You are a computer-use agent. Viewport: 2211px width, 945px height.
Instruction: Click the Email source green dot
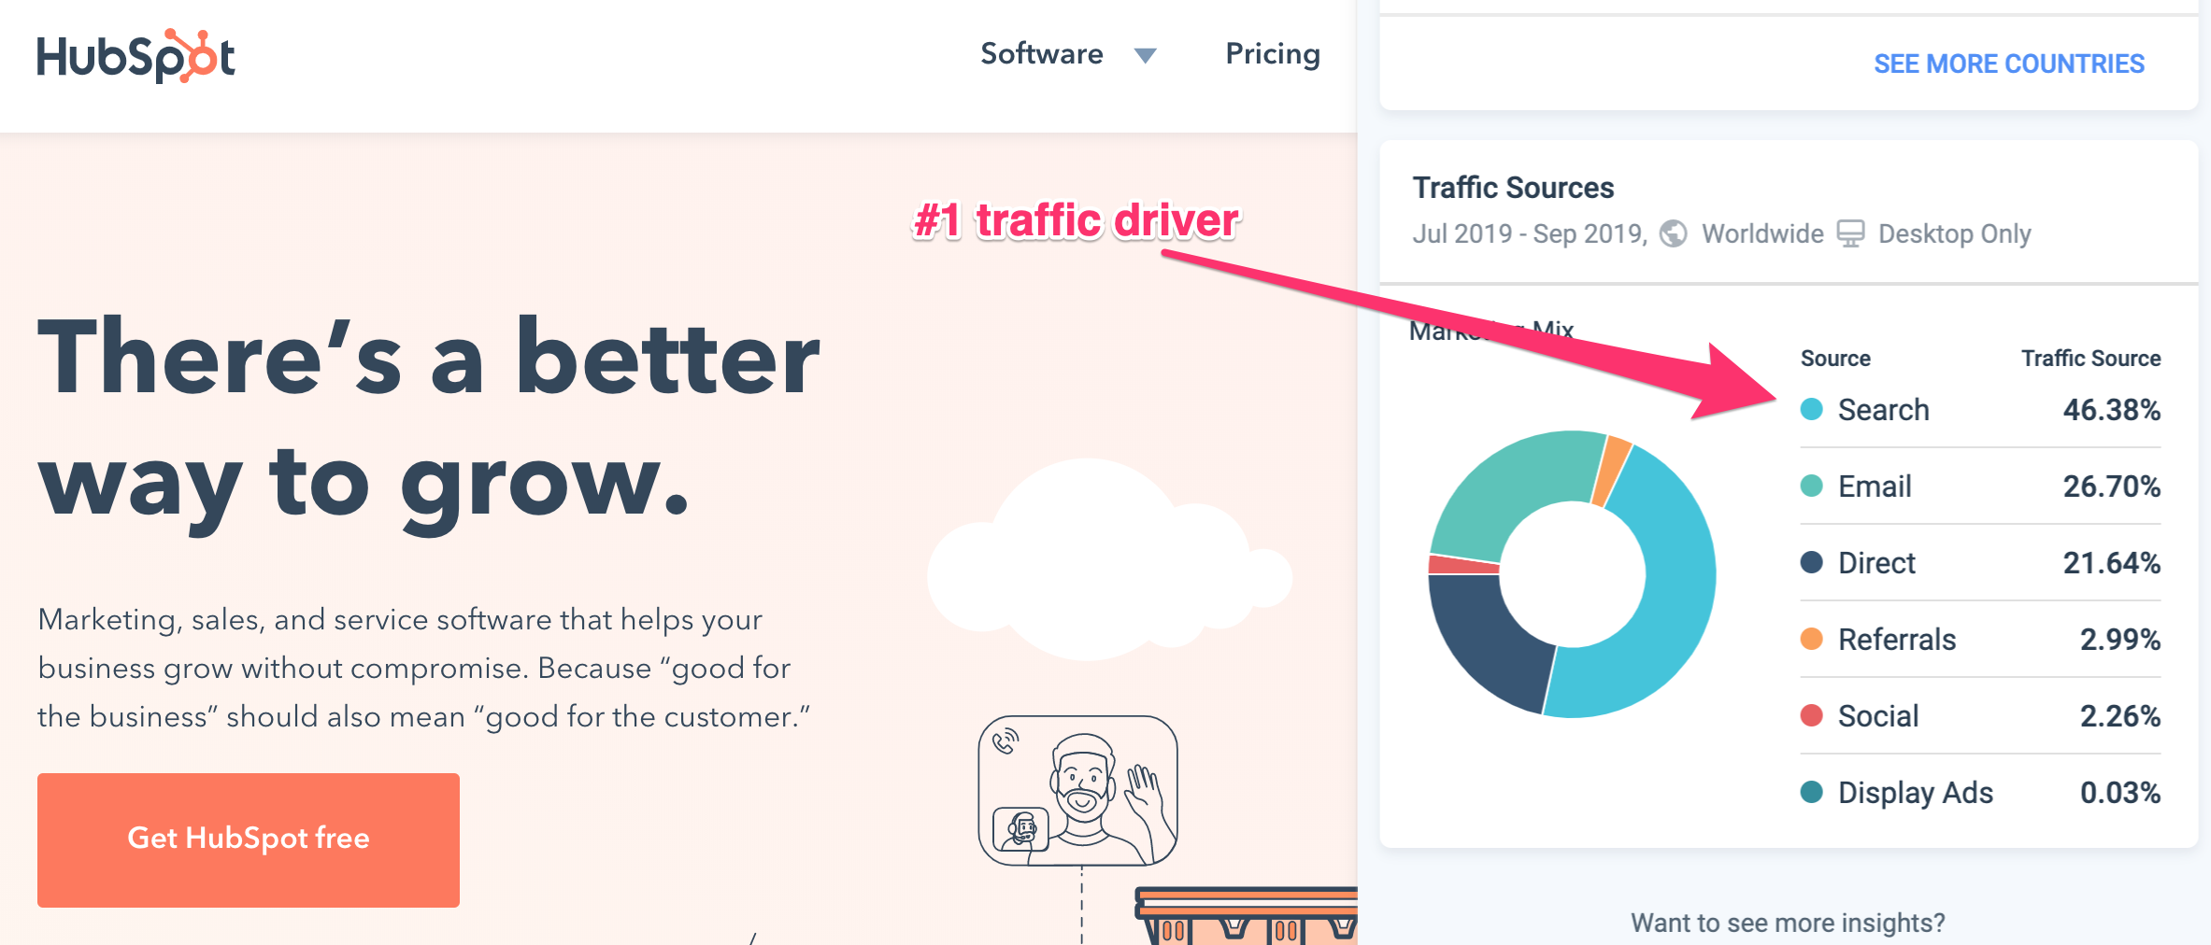(1811, 486)
